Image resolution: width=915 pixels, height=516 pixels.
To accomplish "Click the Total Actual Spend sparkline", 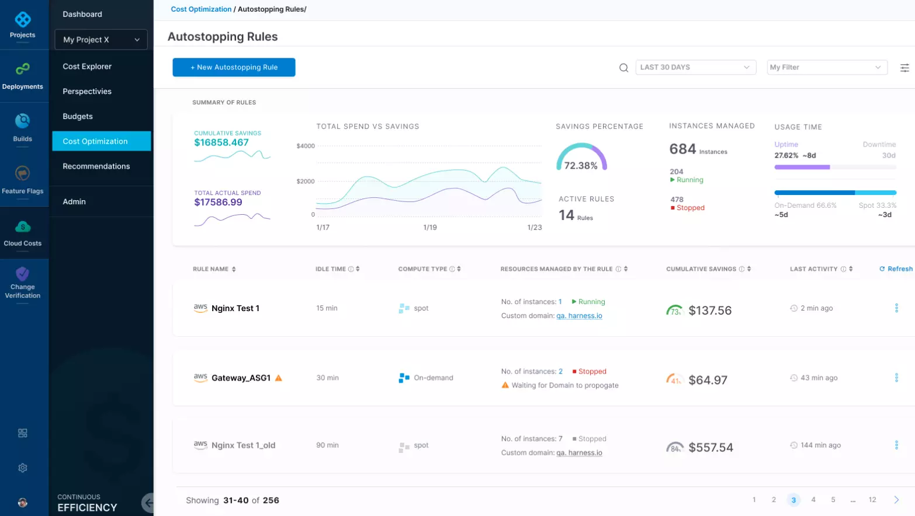I will point(232,219).
